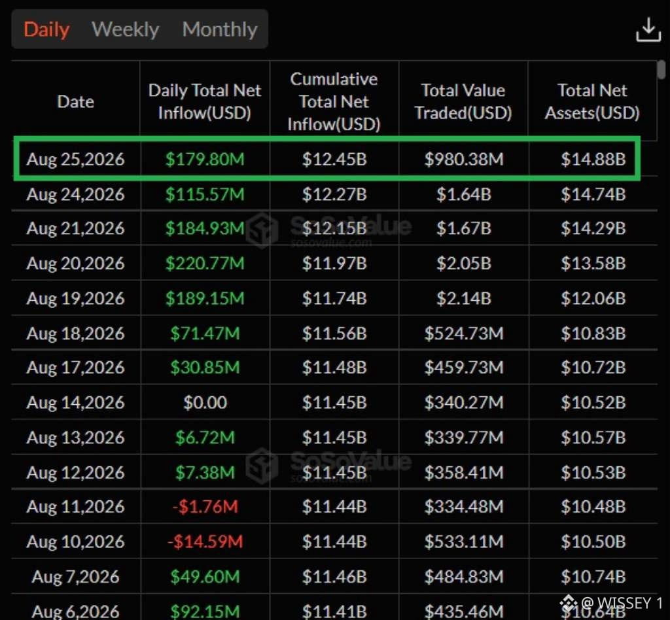Select the $115.57M daily inflow value
670x620 pixels.
(x=205, y=195)
